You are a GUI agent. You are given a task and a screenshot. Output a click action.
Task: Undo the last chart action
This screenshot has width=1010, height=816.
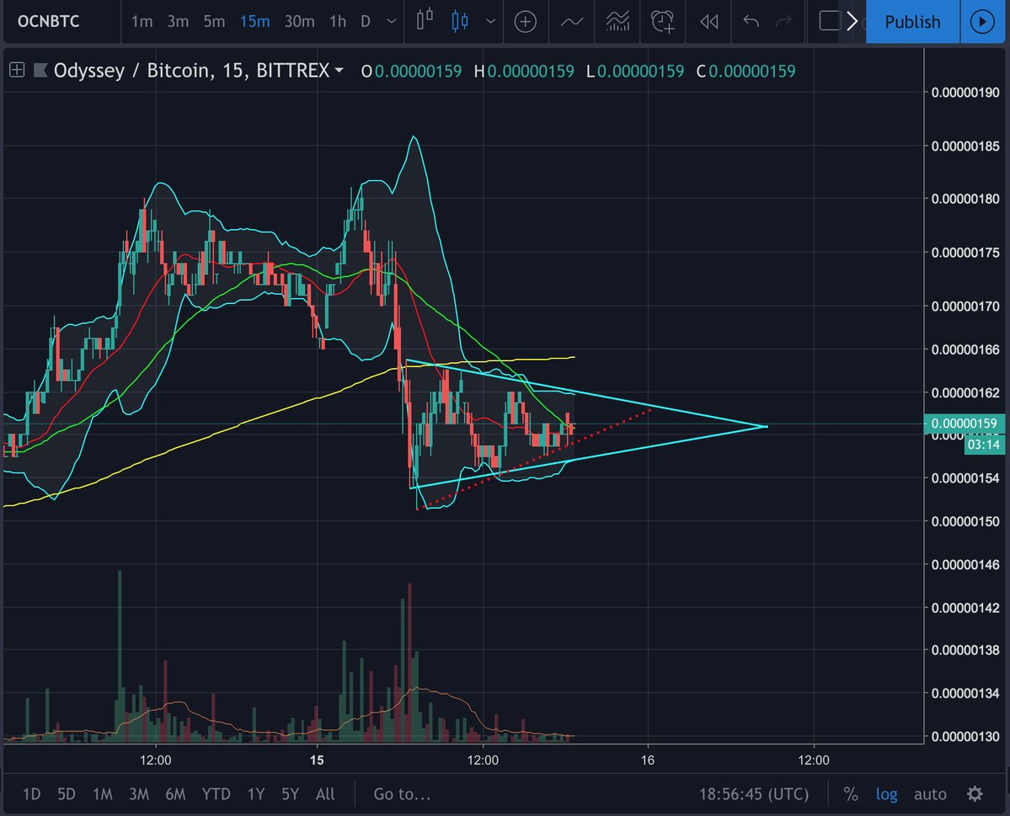751,22
